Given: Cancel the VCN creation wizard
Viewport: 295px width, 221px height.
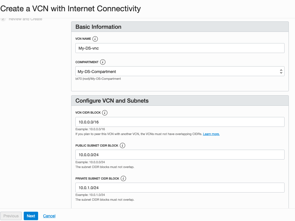Looking at the screenshot, I should [49, 216].
